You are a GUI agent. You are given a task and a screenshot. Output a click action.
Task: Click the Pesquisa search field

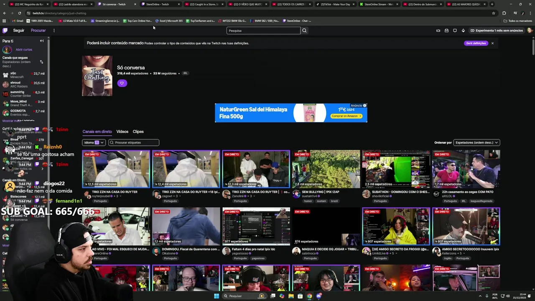pos(263,31)
